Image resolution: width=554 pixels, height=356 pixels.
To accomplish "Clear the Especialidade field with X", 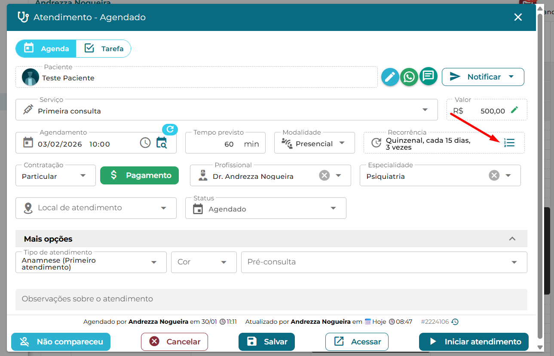I will point(494,175).
